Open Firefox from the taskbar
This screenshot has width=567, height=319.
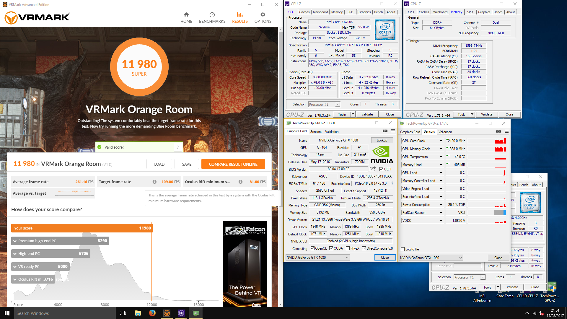click(x=152, y=313)
